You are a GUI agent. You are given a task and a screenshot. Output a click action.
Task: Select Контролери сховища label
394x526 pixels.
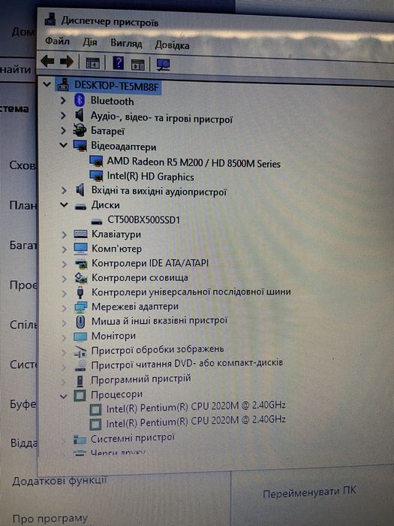click(x=140, y=278)
